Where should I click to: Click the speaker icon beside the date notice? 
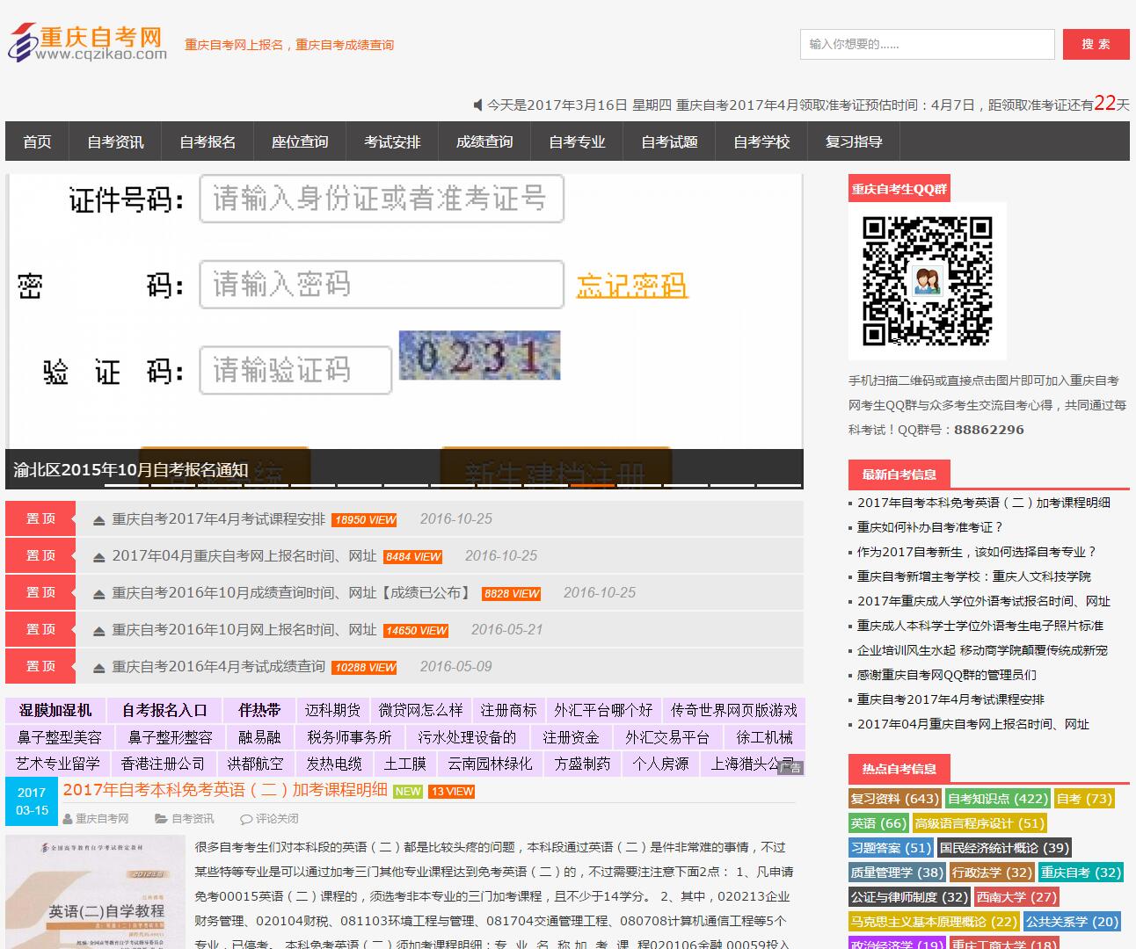point(477,105)
